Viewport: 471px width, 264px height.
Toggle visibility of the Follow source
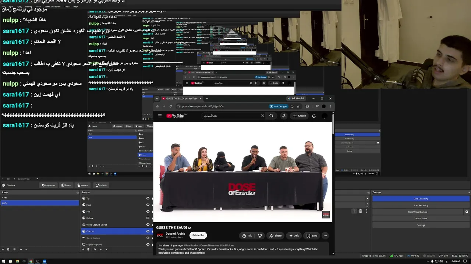(148, 218)
